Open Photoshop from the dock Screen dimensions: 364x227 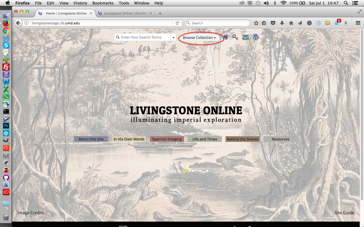pyautogui.click(x=6, y=126)
